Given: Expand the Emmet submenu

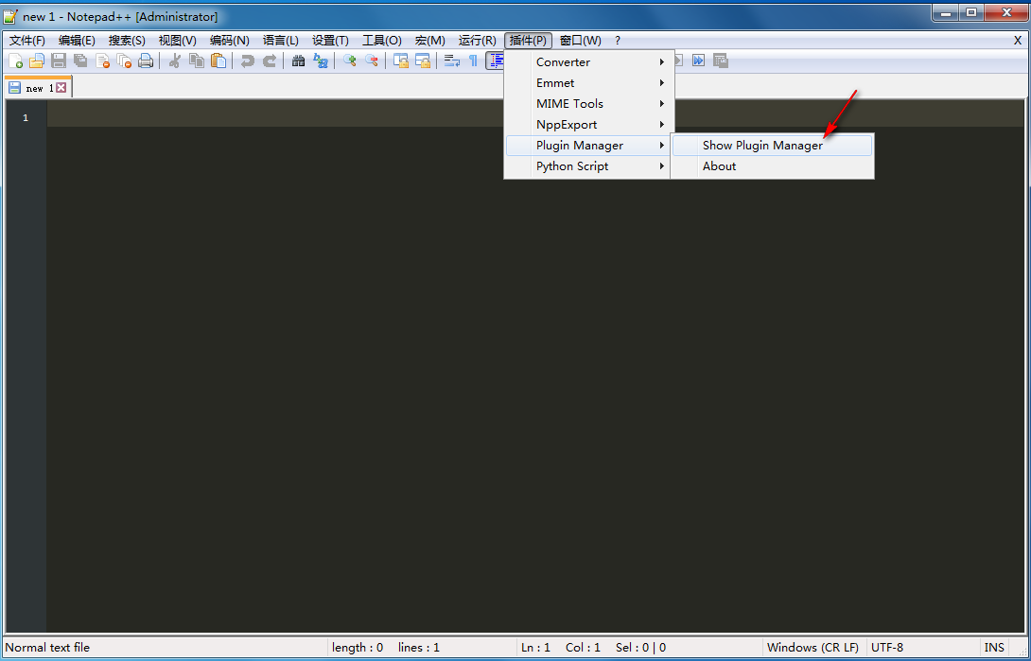Looking at the screenshot, I should coord(590,83).
